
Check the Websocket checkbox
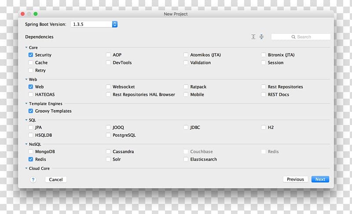click(108, 87)
